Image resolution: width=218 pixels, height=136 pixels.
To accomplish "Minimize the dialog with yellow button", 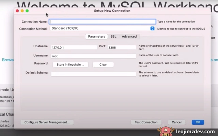I will 22,11.
